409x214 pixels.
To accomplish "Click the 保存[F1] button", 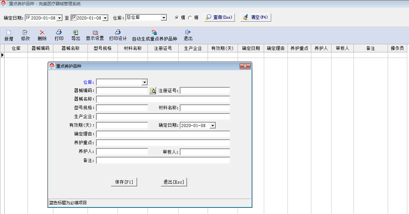I will tap(124, 182).
